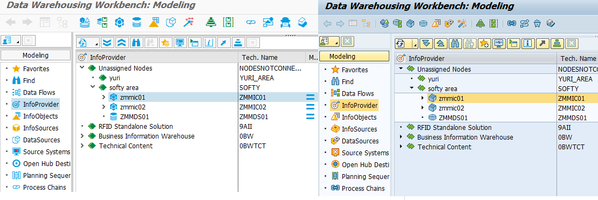598x200 pixels.
Task: Click the InfoCube cube icon in left window toolbar
Action: point(120,23)
